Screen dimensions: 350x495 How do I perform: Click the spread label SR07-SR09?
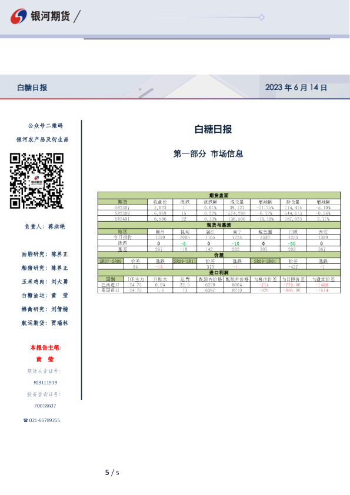click(110, 261)
